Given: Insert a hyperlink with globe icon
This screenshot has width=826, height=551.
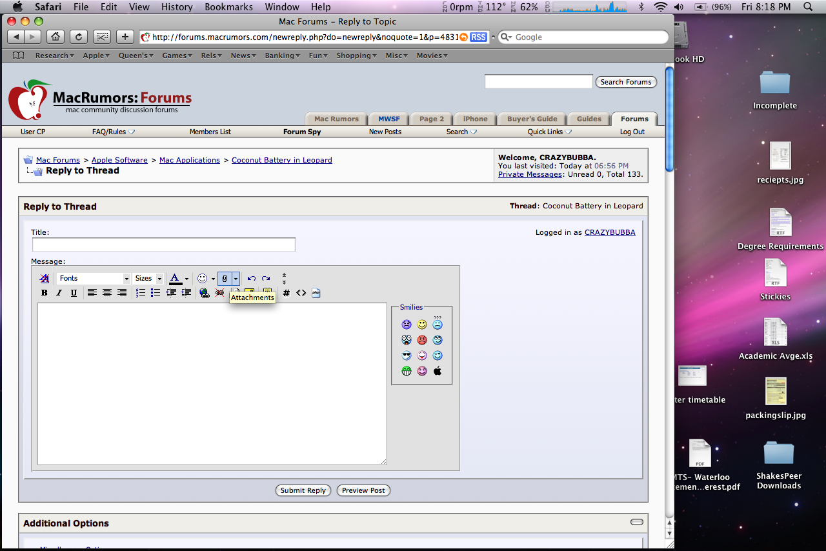Looking at the screenshot, I should (x=205, y=293).
